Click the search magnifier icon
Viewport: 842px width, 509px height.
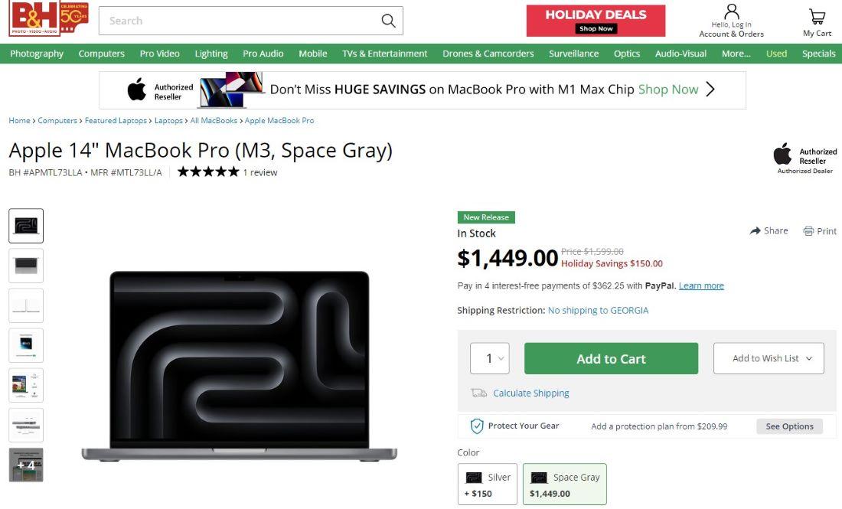(x=388, y=21)
